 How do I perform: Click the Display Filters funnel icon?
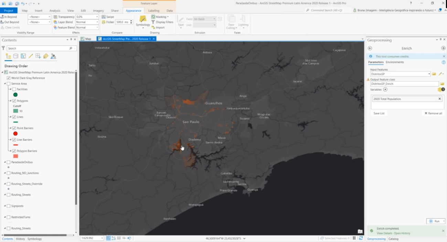click(153, 22)
